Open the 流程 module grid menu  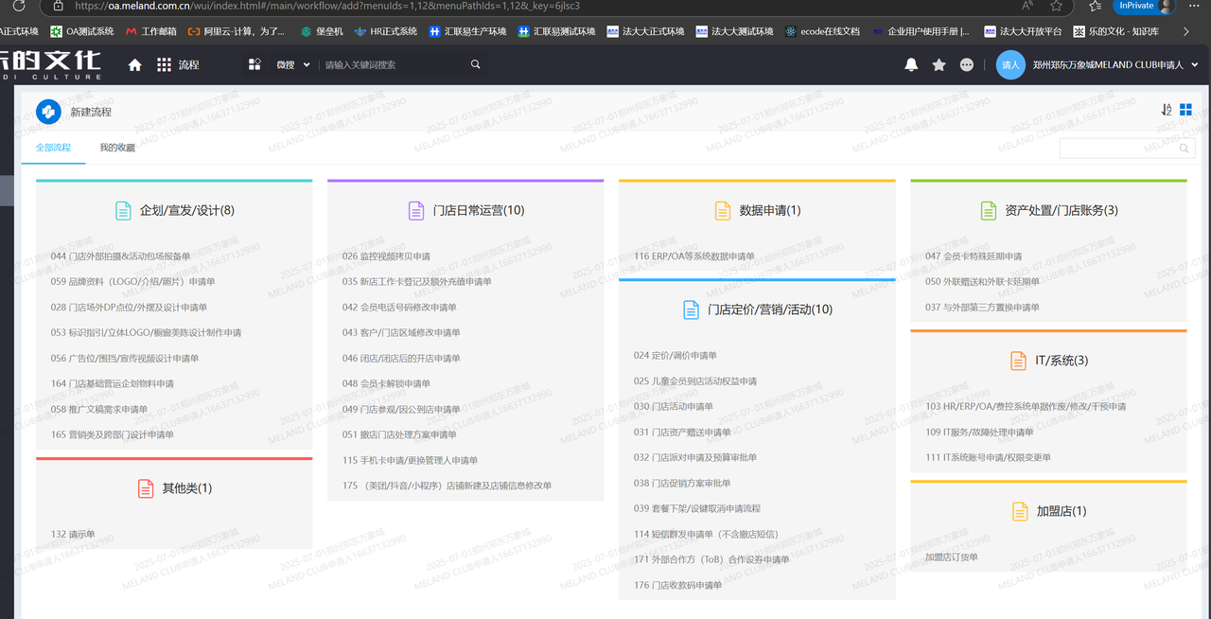[x=165, y=65]
